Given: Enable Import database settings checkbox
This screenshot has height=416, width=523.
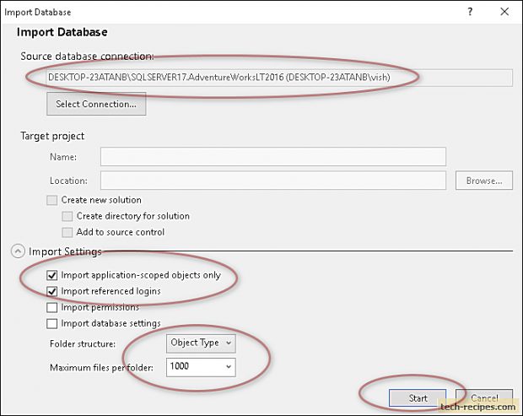Looking at the screenshot, I should pos(52,323).
